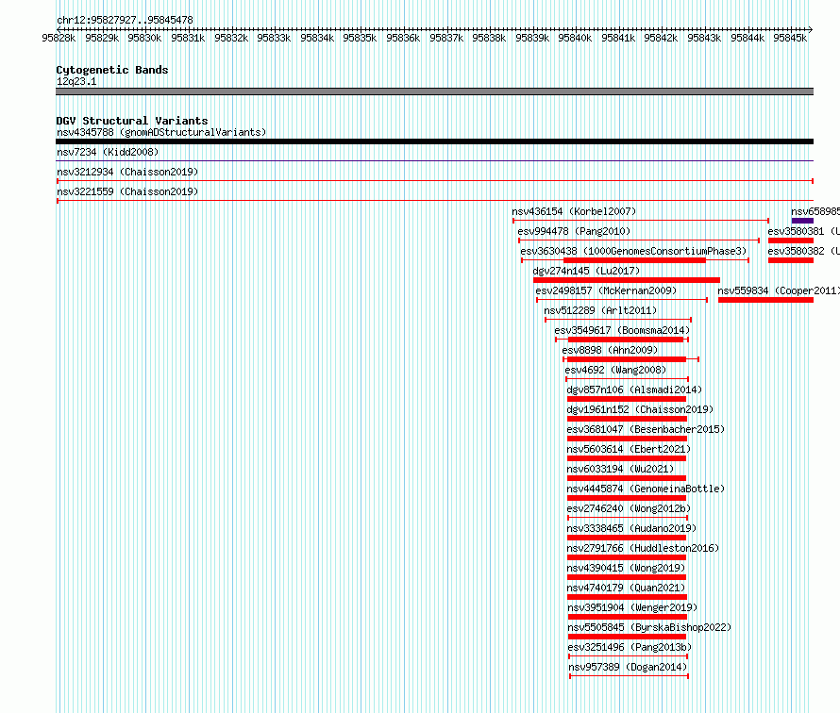Click the esv3251496 (Pang2013b) label
Image resolution: width=840 pixels, height=713 pixels.
(x=630, y=647)
